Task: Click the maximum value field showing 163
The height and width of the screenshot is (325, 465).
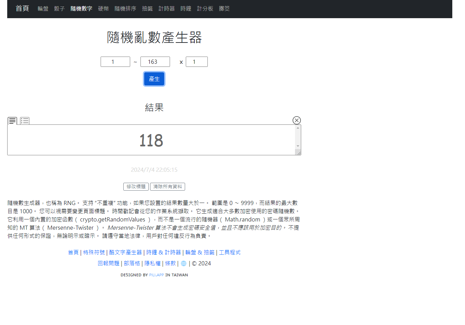Action: coord(155,62)
